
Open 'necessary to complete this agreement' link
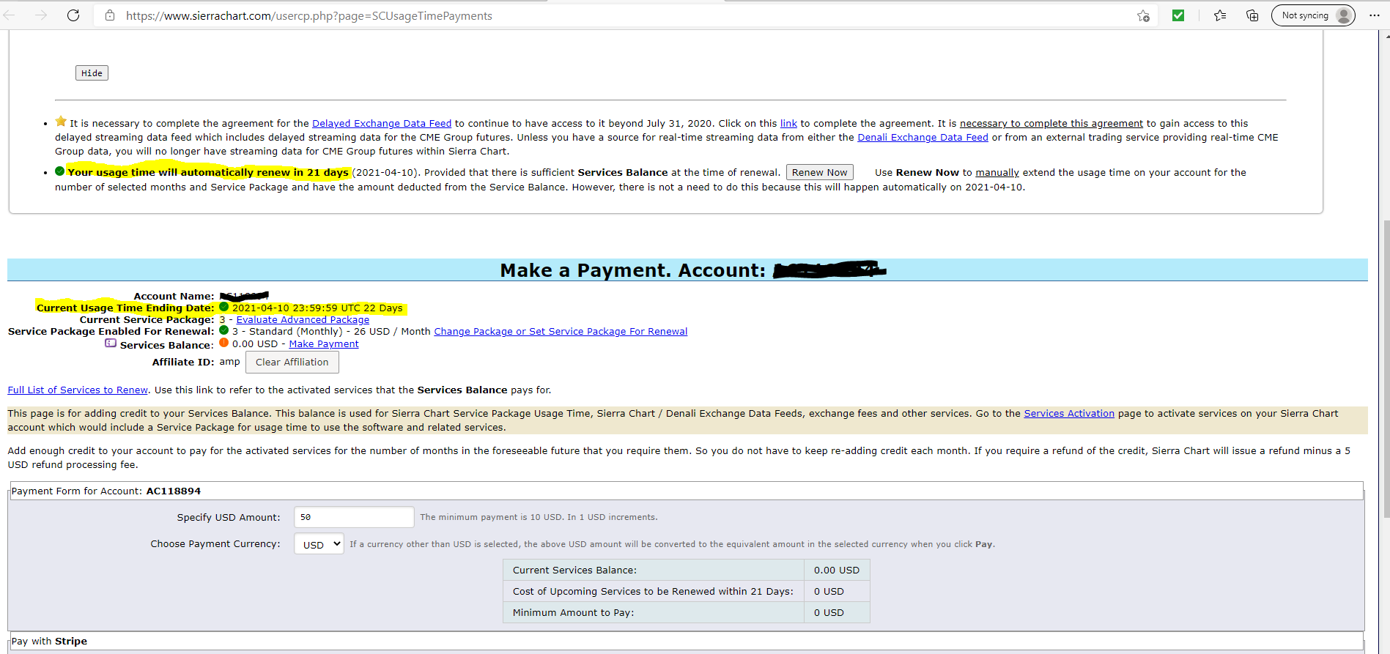[x=1051, y=123]
